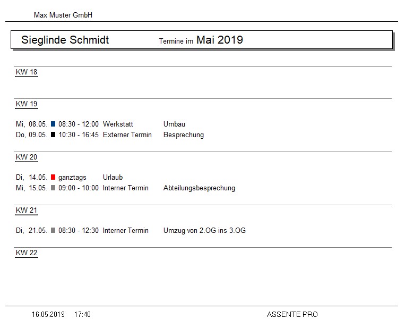Select the KW 18 week heading
This screenshot has width=414, height=327.
tap(27, 72)
